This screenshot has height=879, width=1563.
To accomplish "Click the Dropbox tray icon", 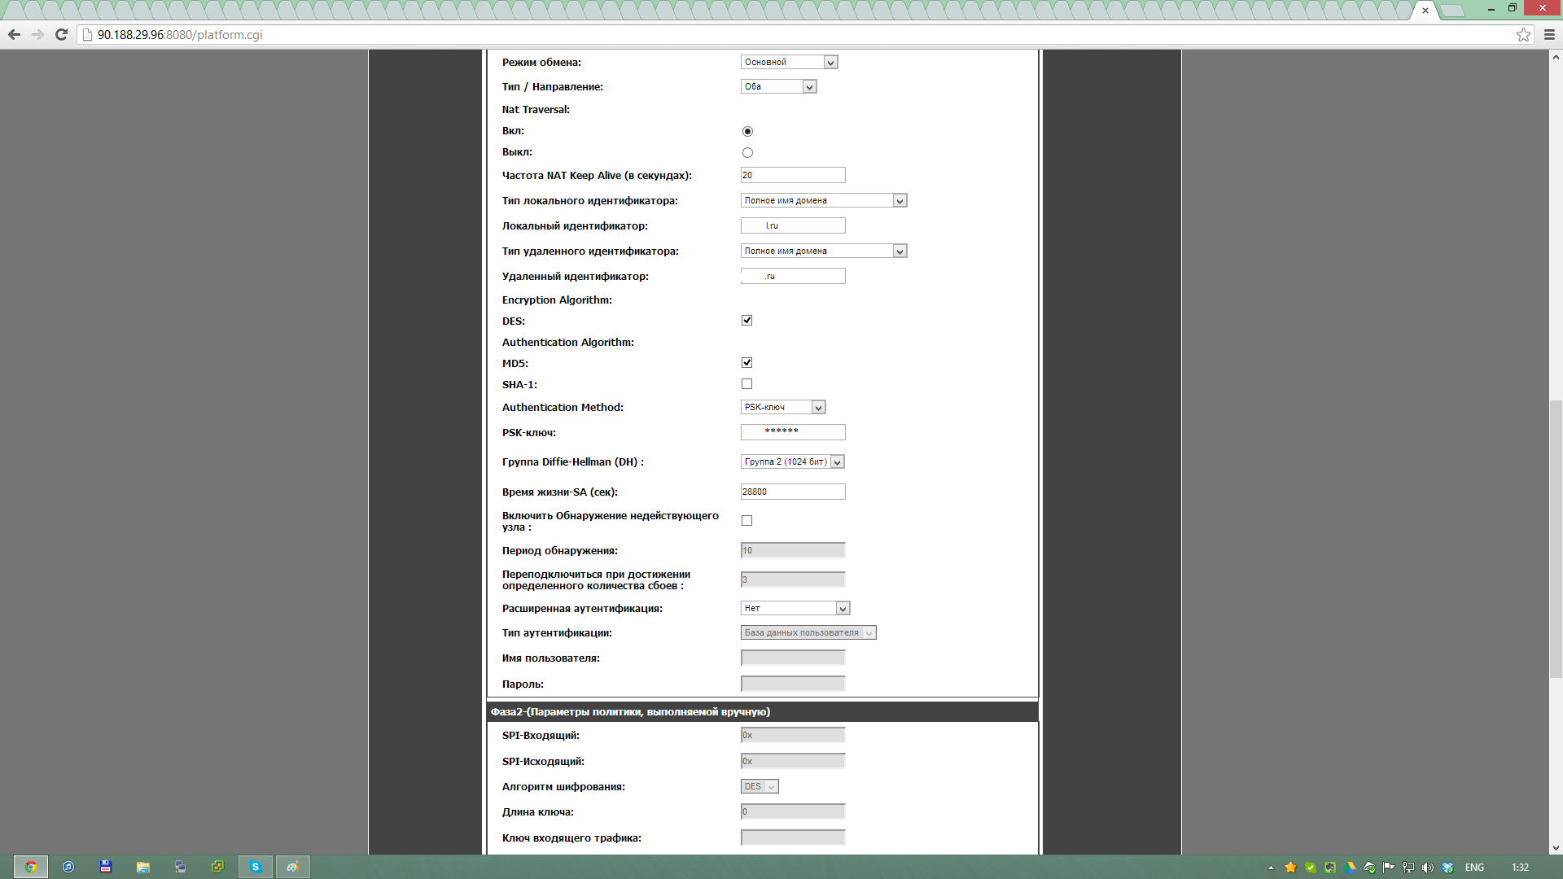I will point(1447,868).
